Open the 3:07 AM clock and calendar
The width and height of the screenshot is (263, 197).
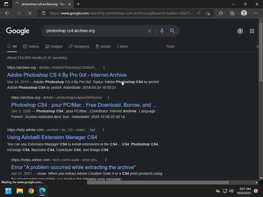pyautogui.click(x=244, y=191)
